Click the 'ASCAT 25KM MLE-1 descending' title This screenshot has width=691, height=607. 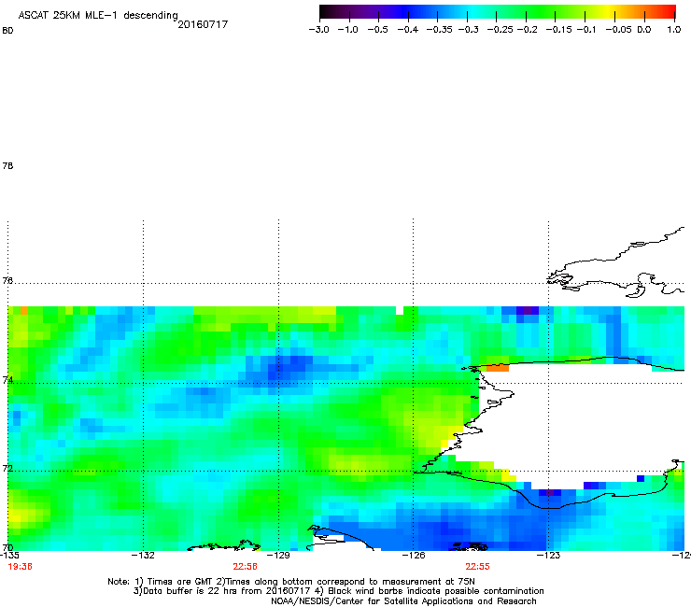click(x=98, y=16)
